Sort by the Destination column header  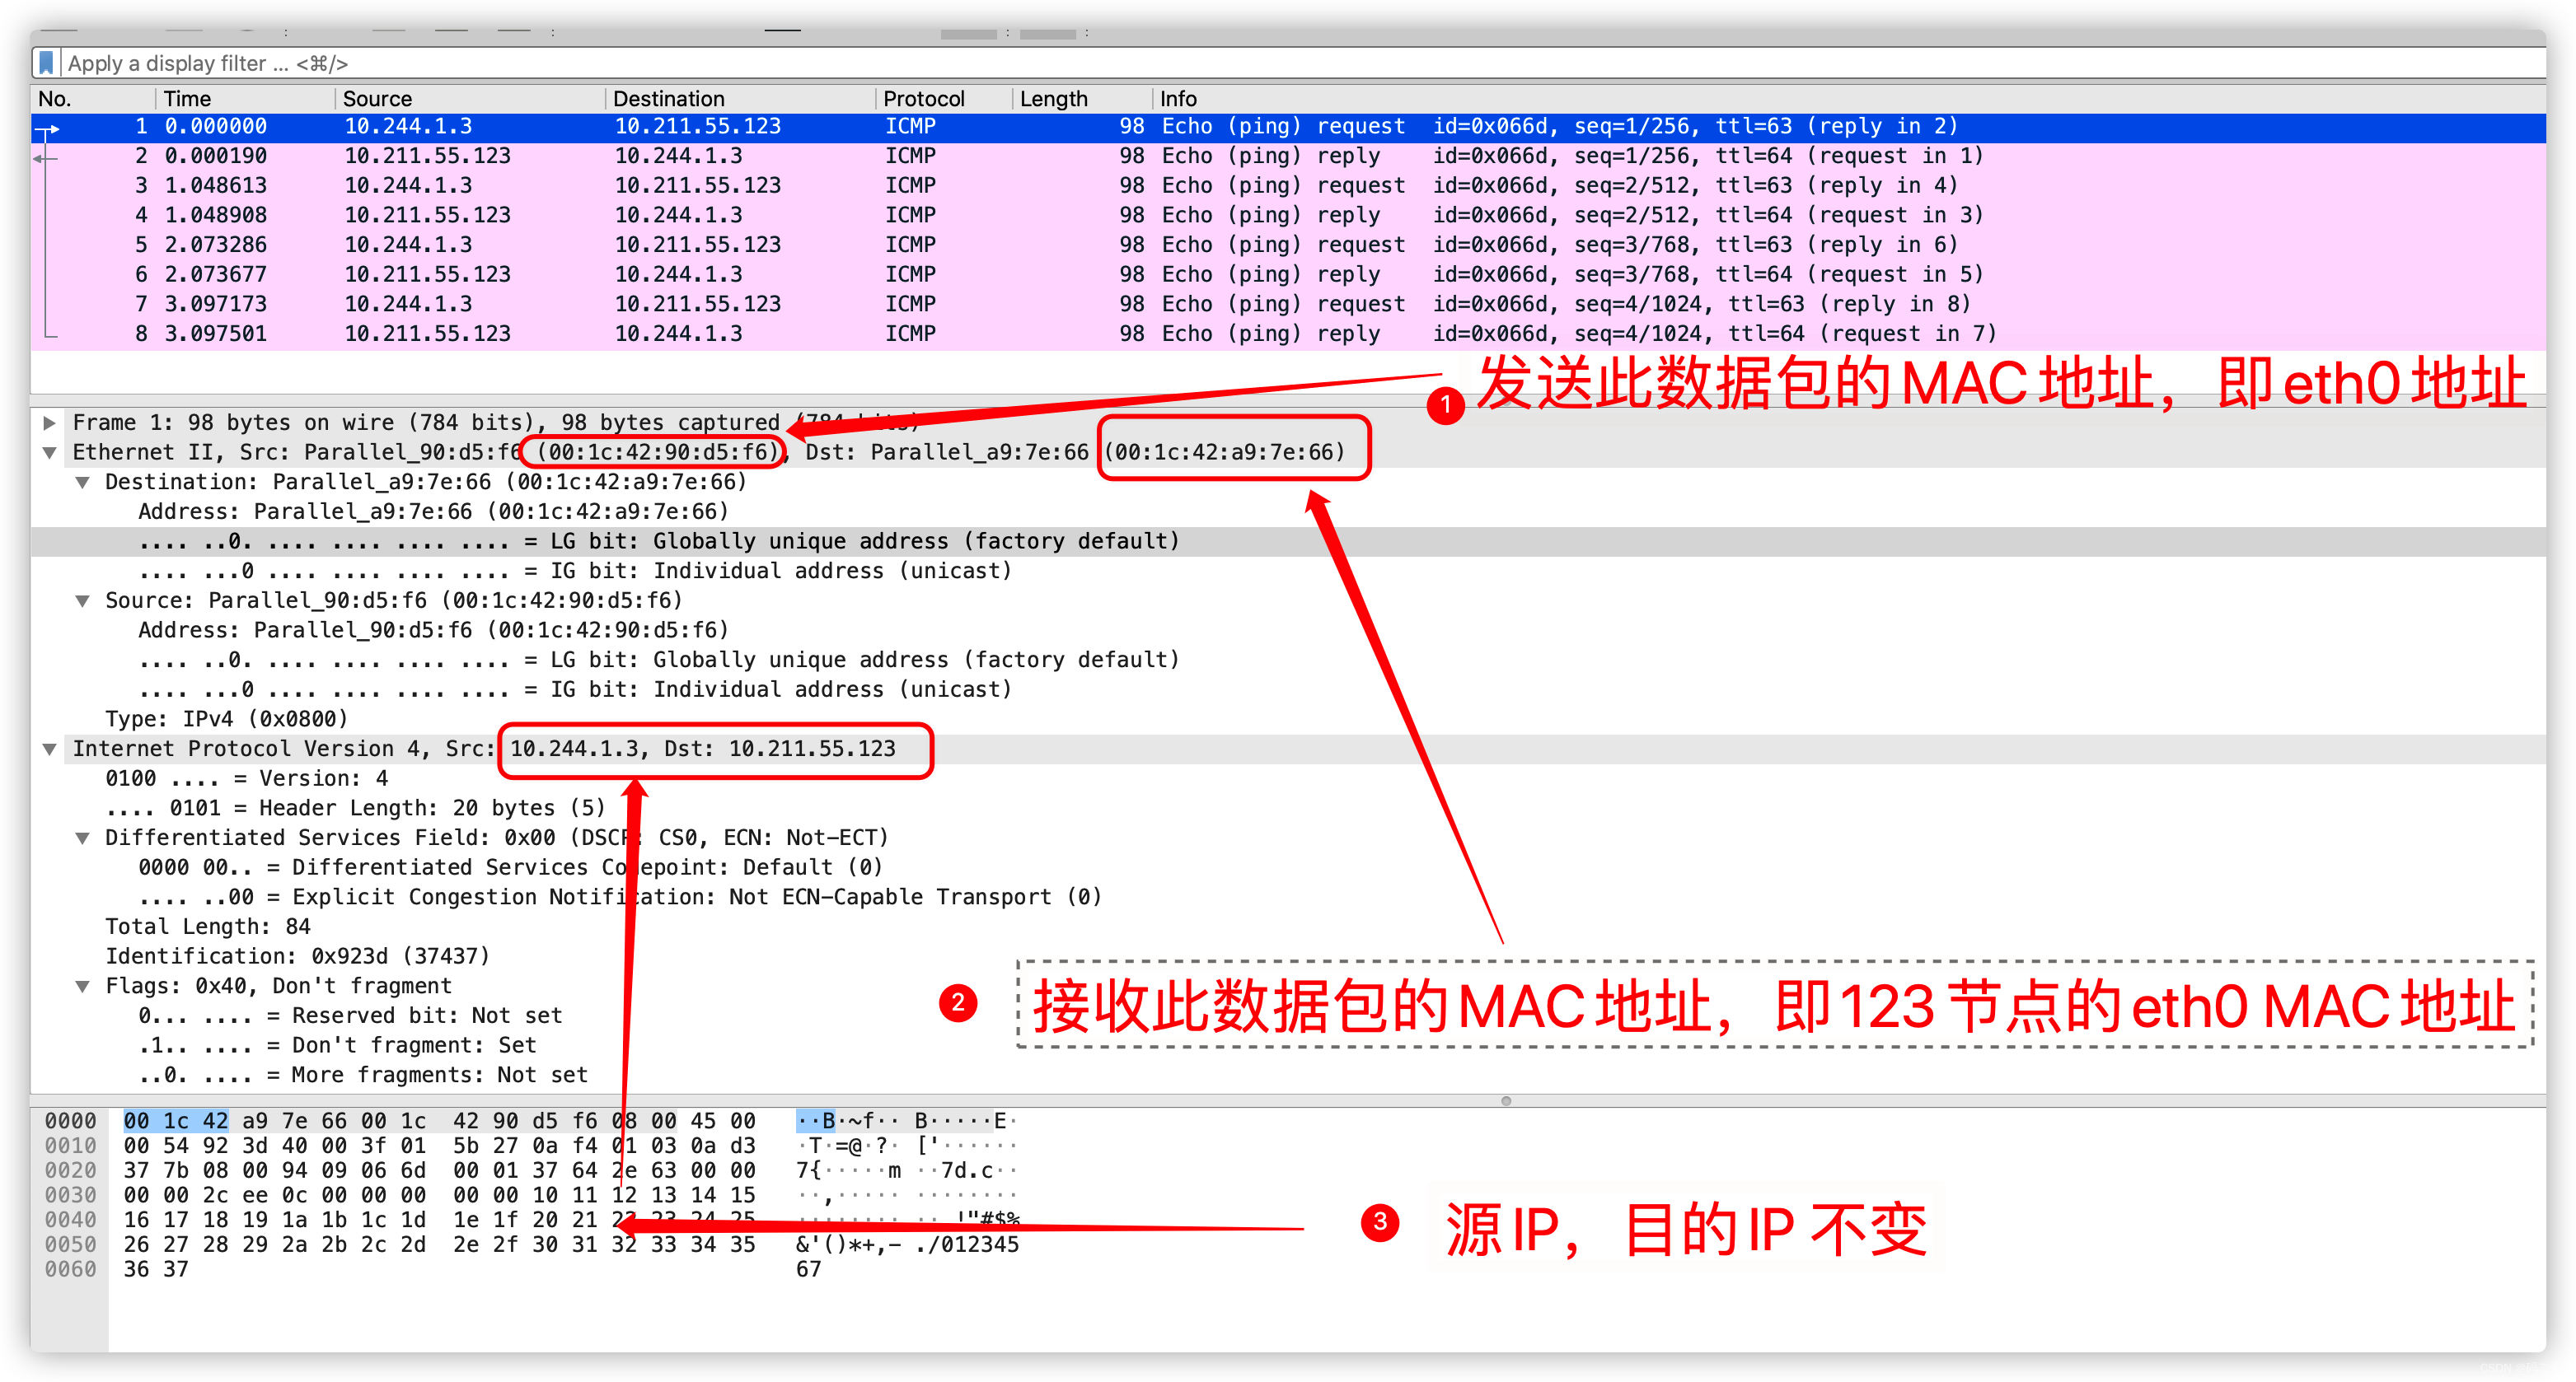740,98
